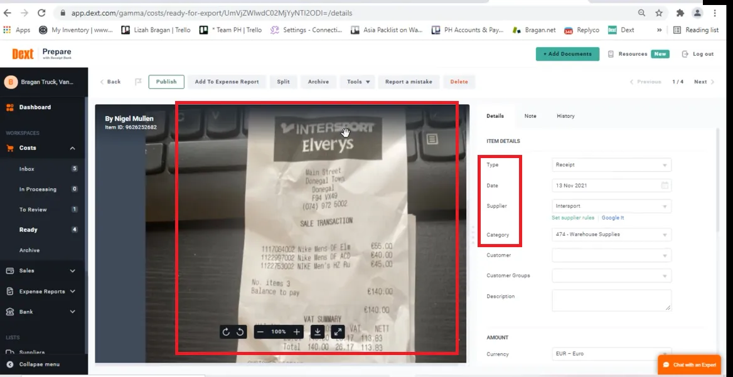Zoom in the receipt image
This screenshot has width=733, height=377.
point(296,332)
